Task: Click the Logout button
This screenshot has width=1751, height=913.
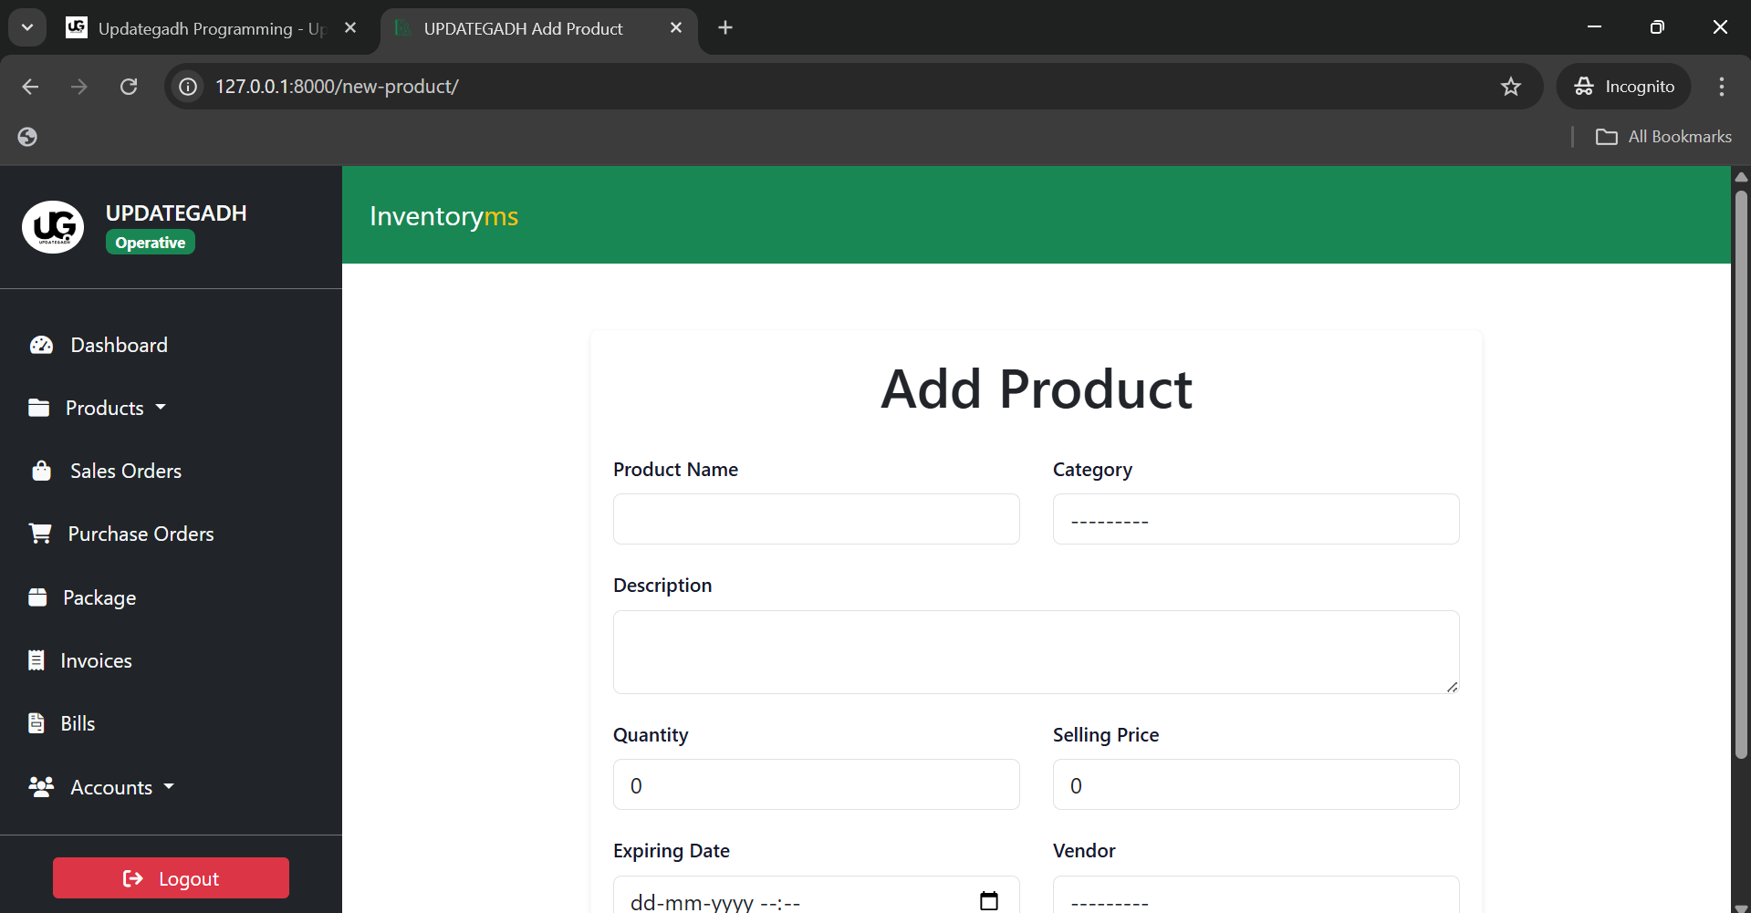Action: coord(171,878)
